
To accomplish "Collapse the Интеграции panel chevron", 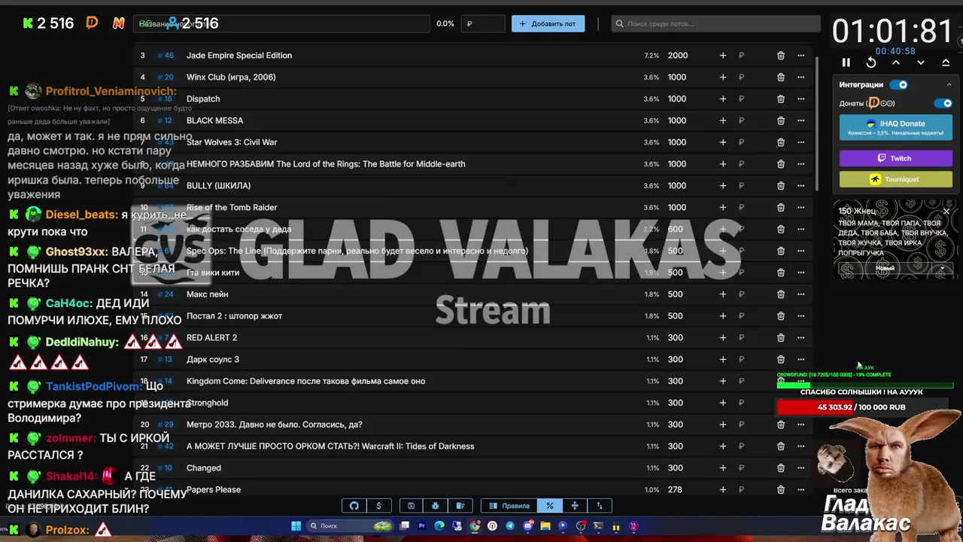I will pos(949,85).
